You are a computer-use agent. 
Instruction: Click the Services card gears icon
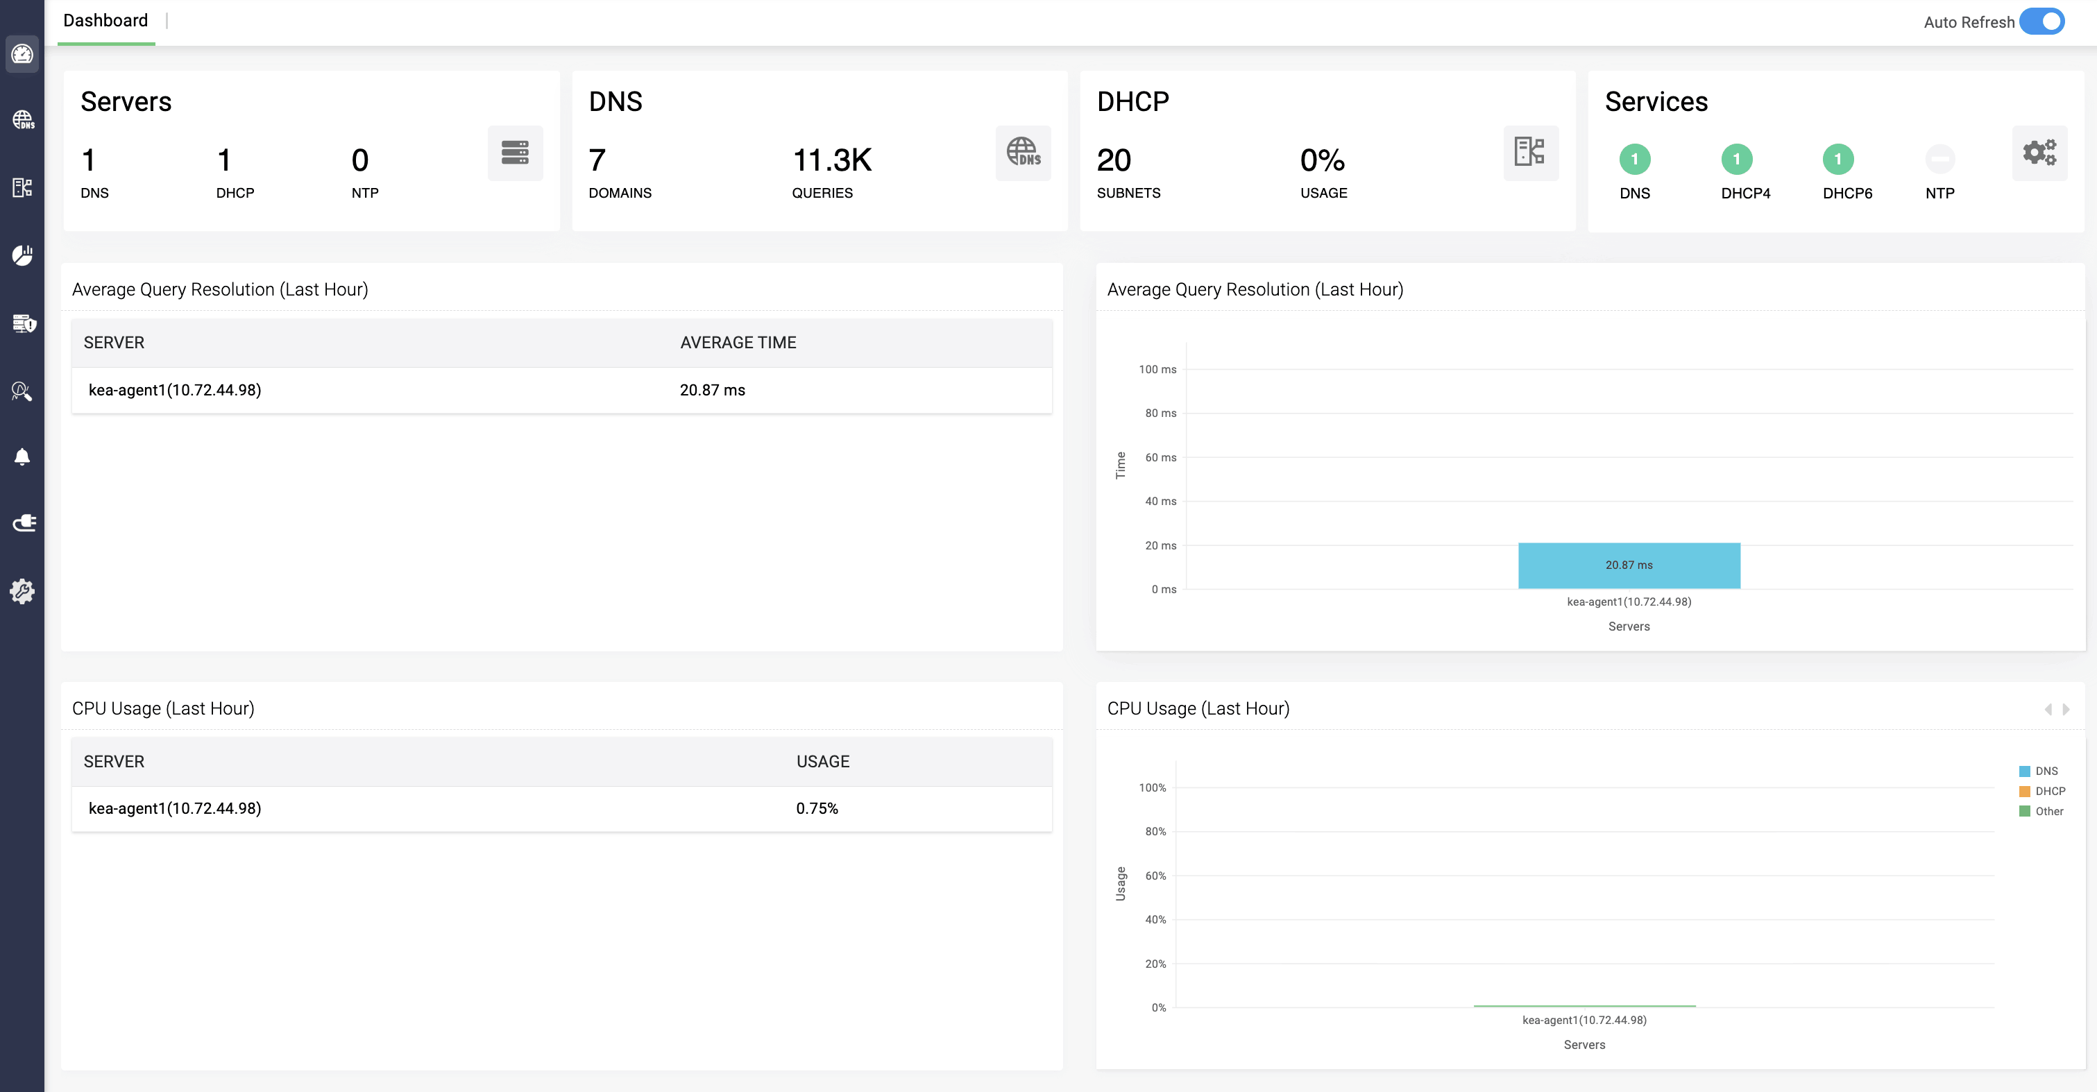pyautogui.click(x=2039, y=153)
